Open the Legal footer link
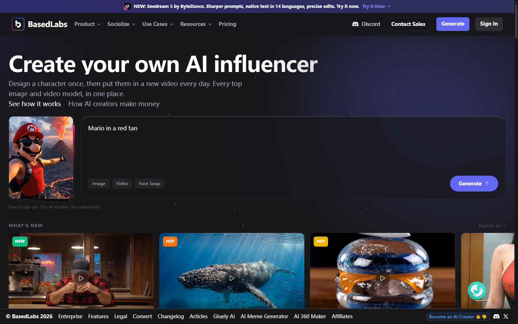518x324 pixels. pos(121,316)
